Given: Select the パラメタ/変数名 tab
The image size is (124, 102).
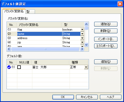Looking at the screenshot, I should tap(14, 11).
